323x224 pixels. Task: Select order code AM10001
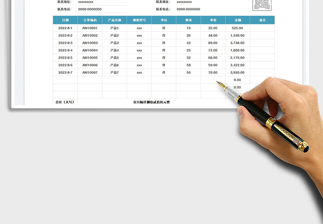point(90,28)
